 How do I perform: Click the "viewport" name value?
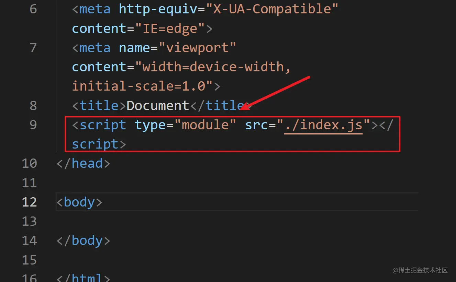pyautogui.click(x=198, y=48)
